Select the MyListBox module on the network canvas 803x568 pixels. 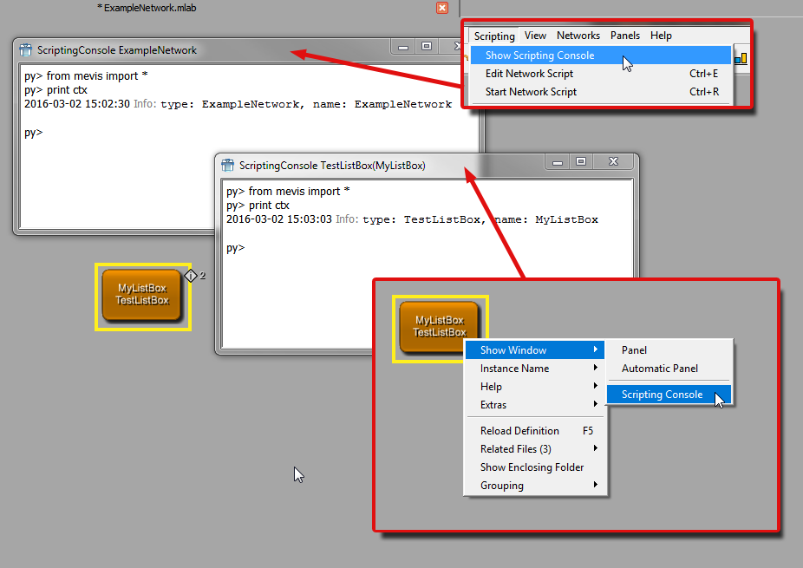click(x=142, y=295)
